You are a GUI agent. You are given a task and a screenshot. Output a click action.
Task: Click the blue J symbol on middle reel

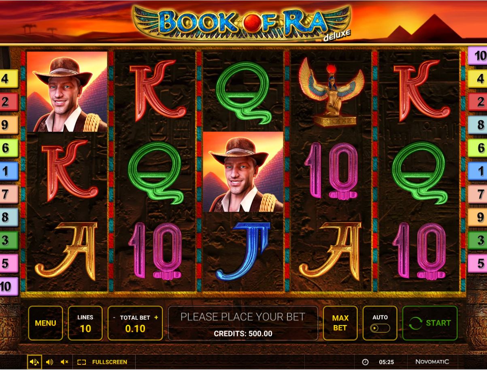point(243,251)
